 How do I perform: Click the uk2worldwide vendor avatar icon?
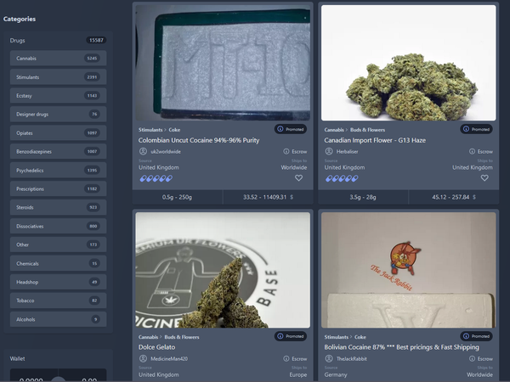(143, 151)
